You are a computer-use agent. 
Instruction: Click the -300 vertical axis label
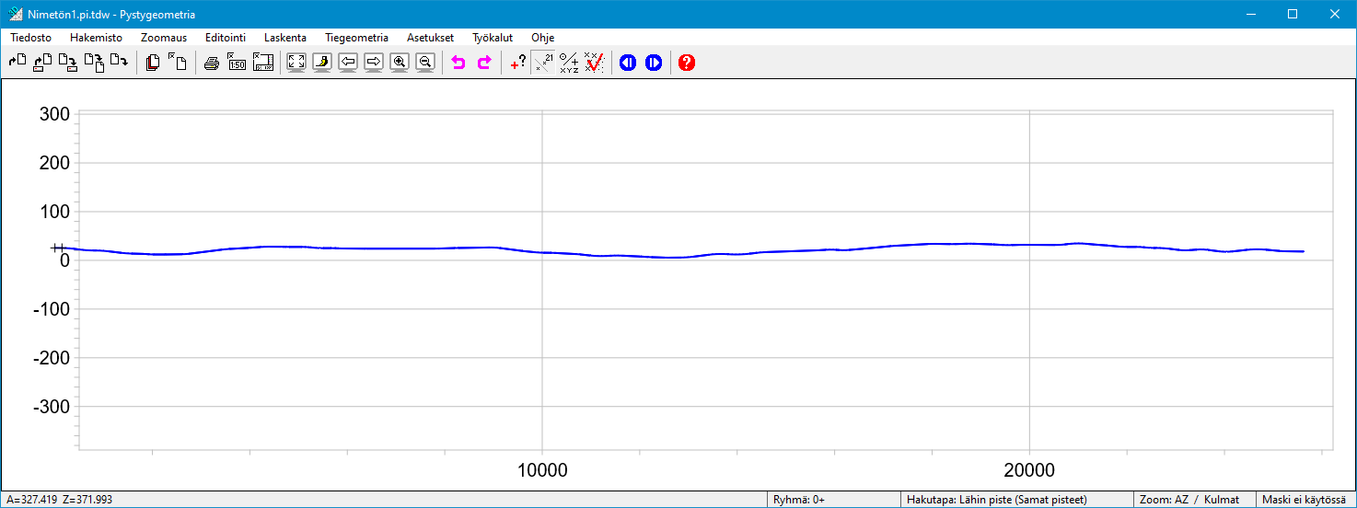tap(52, 407)
